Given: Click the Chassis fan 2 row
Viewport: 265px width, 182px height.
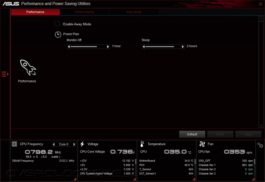Looking at the screenshot, I should 226,169.
